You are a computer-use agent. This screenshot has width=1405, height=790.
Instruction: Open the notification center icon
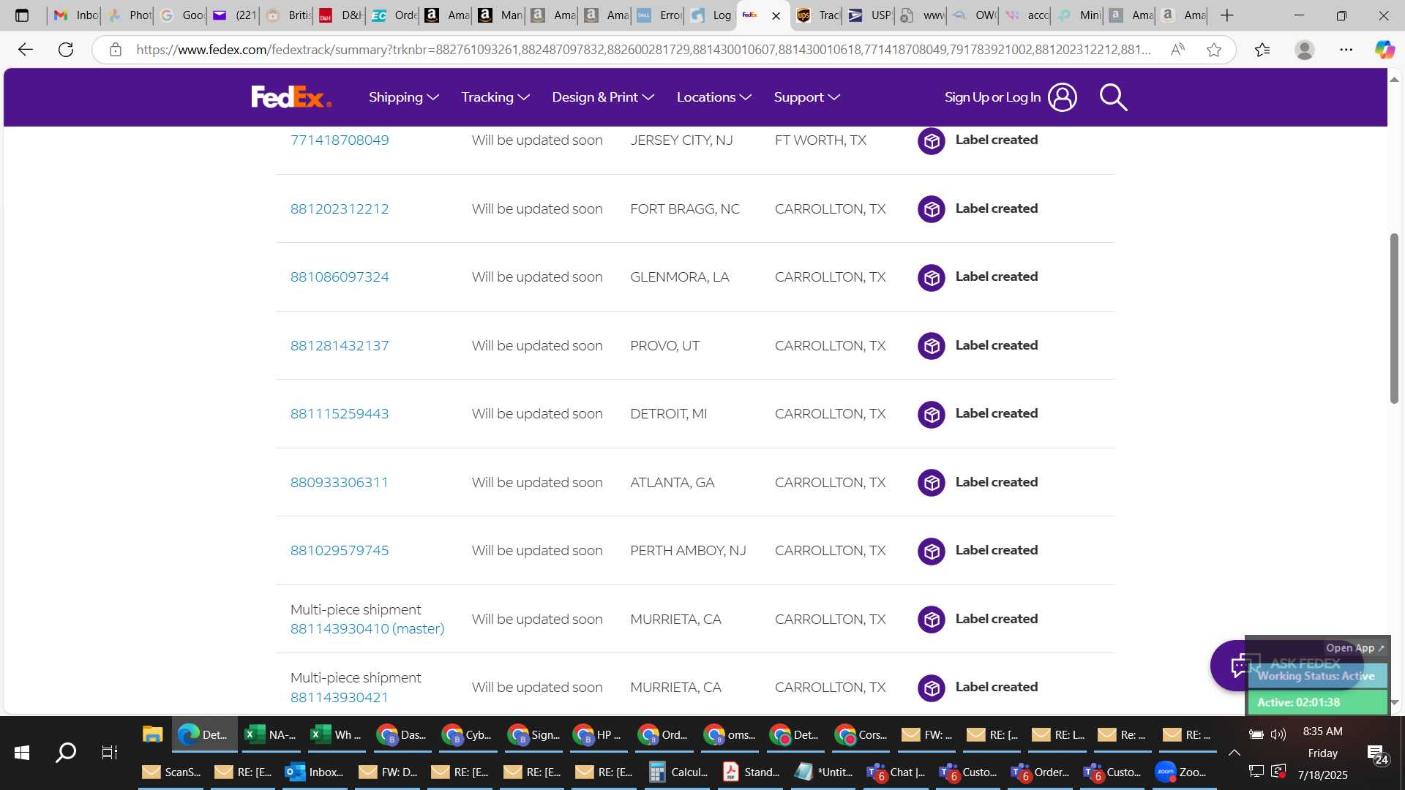(1378, 754)
